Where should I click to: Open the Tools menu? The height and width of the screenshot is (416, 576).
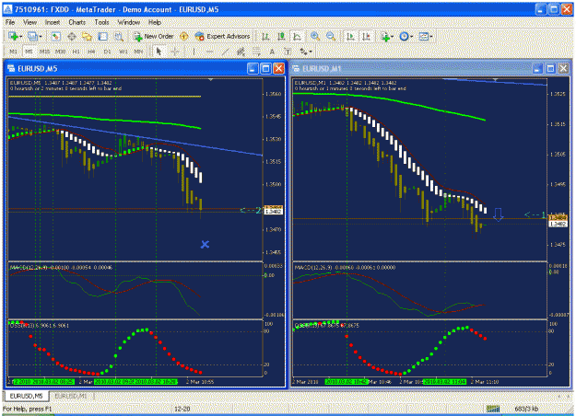pyautogui.click(x=101, y=22)
